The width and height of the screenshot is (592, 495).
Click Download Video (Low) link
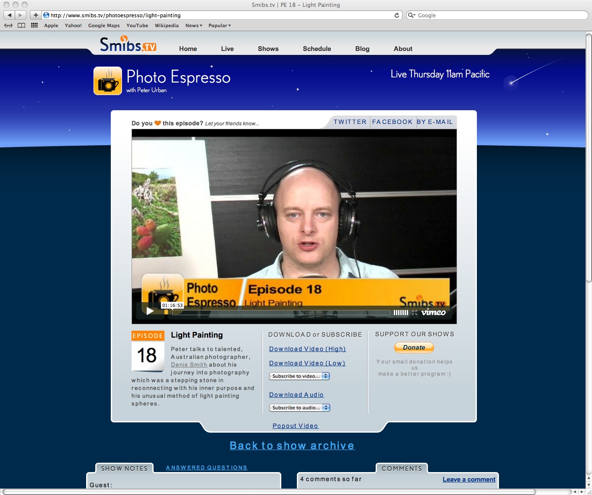307,363
